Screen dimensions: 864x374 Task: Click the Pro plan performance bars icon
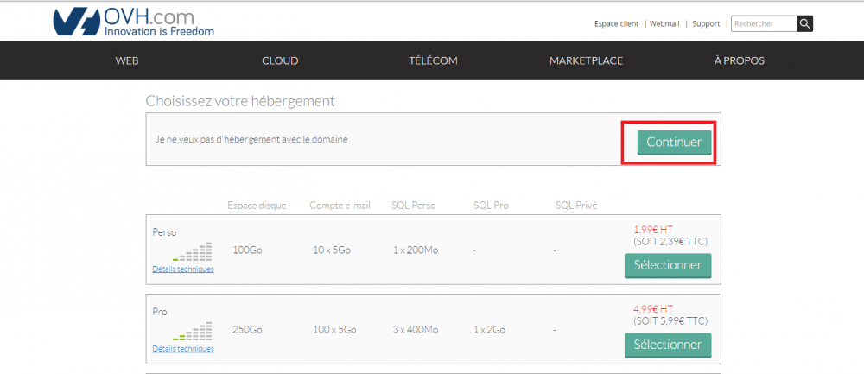(193, 331)
